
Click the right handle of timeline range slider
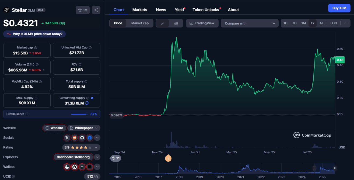click(x=335, y=168)
